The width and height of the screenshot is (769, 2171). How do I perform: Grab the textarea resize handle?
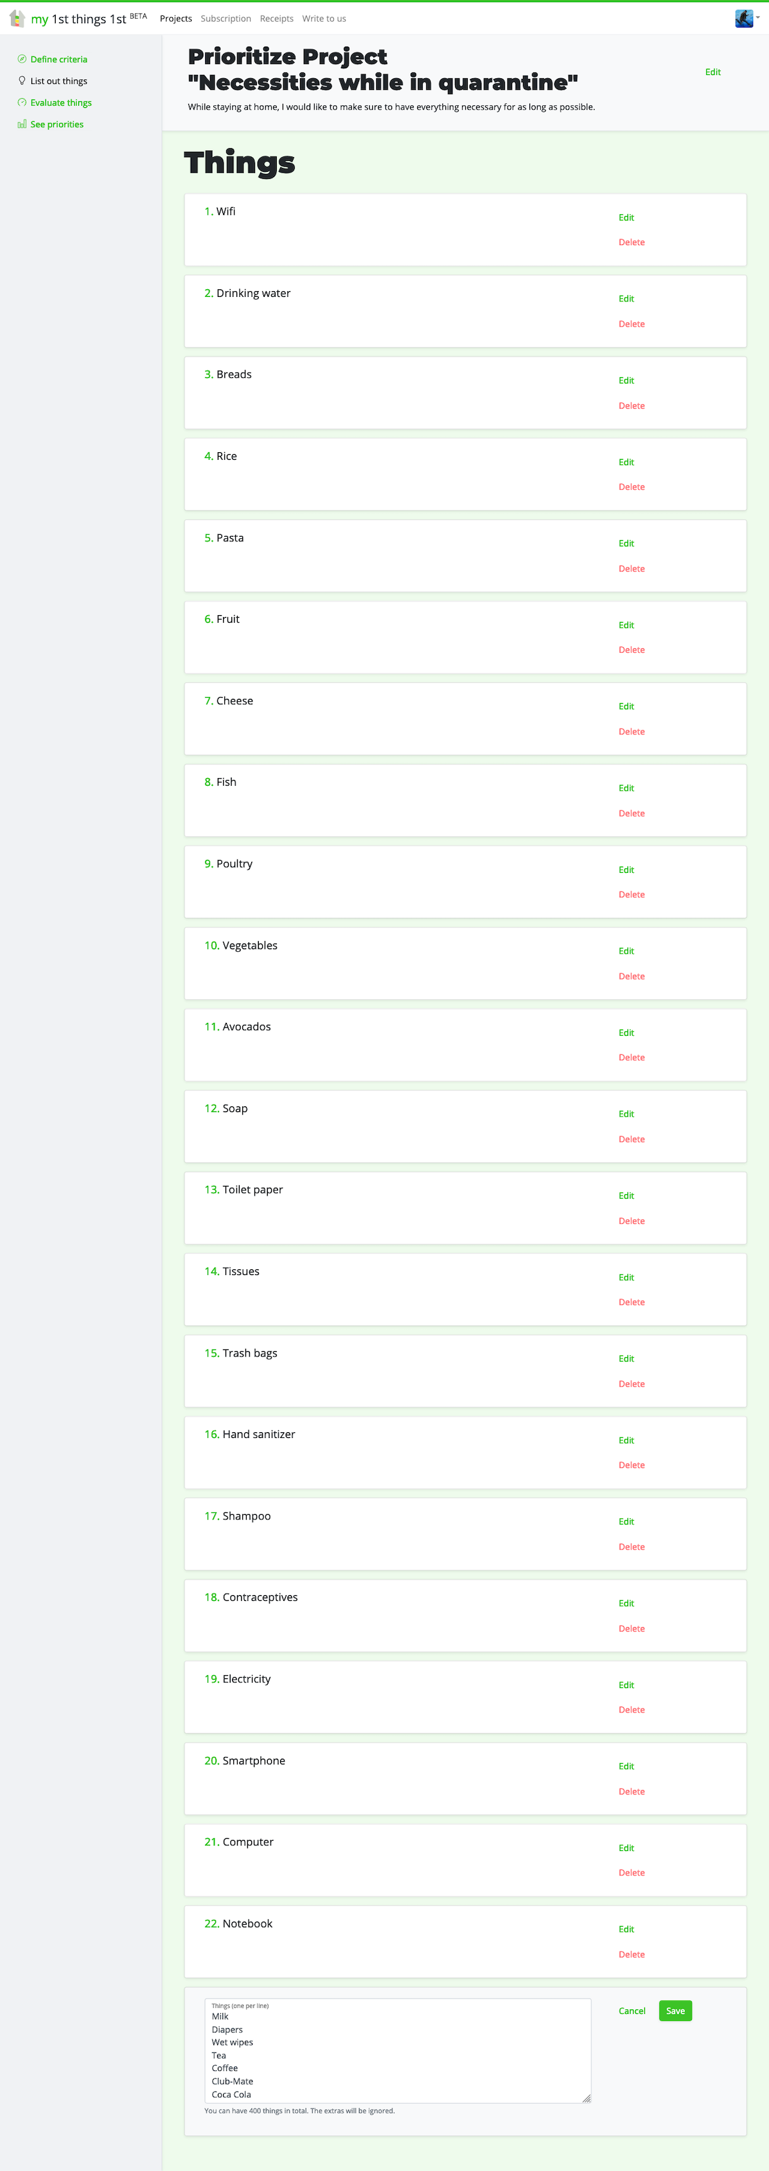(x=586, y=2099)
